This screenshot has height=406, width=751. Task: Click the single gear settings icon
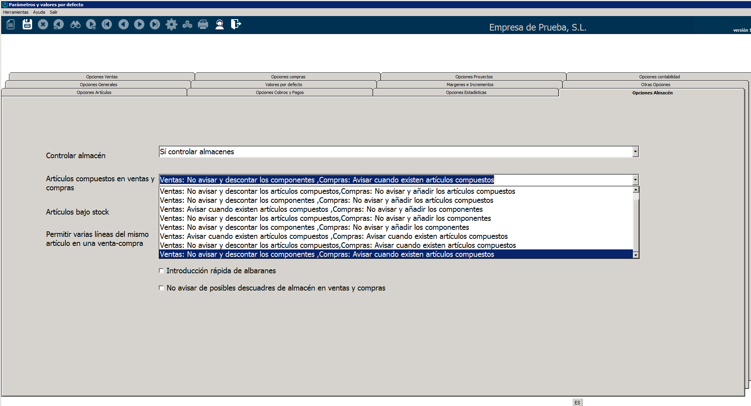tap(171, 25)
